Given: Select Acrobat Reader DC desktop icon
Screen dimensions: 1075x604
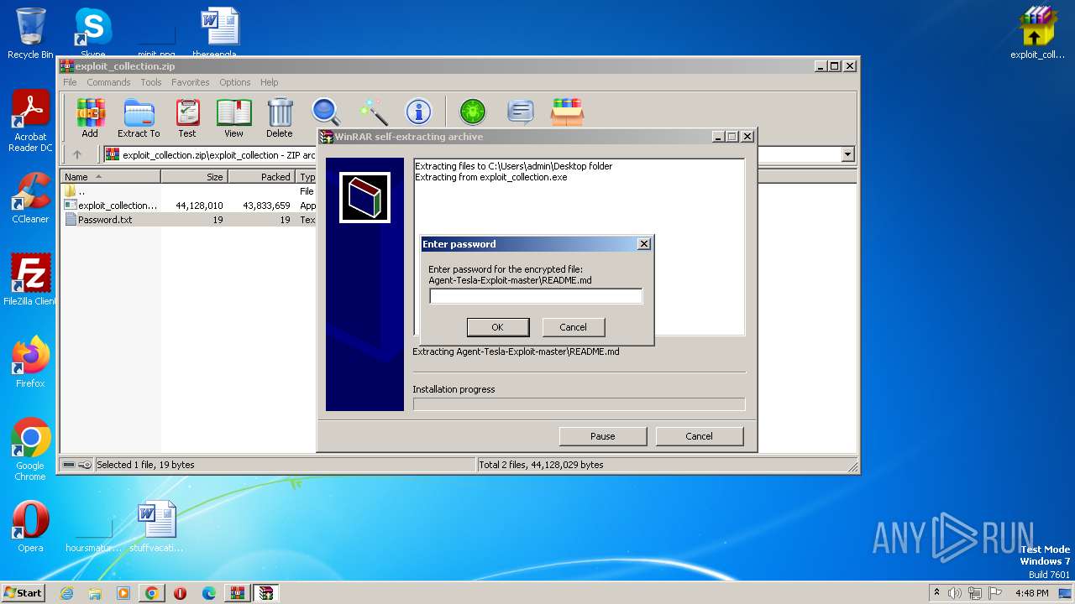Looking at the screenshot, I should coord(30,121).
